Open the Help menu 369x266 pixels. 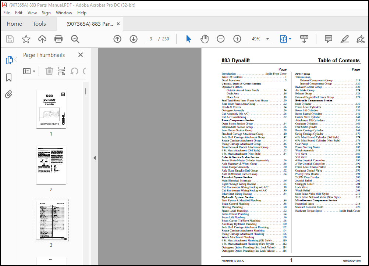(x=82, y=13)
